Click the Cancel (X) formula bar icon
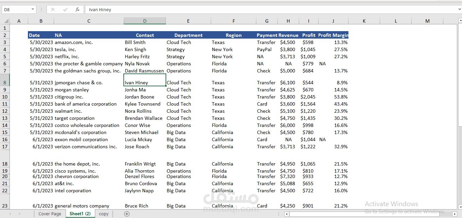 (53, 9)
